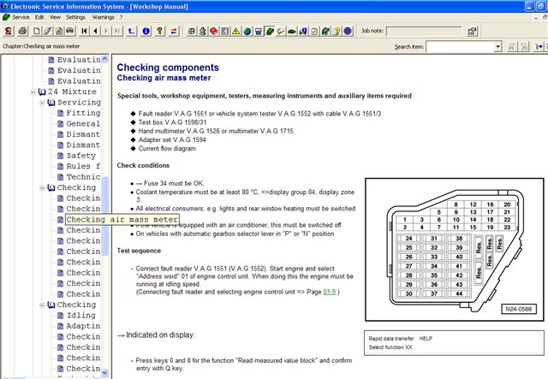
Task: Click the fuse box diagram N24-0588
Action: click(x=455, y=250)
